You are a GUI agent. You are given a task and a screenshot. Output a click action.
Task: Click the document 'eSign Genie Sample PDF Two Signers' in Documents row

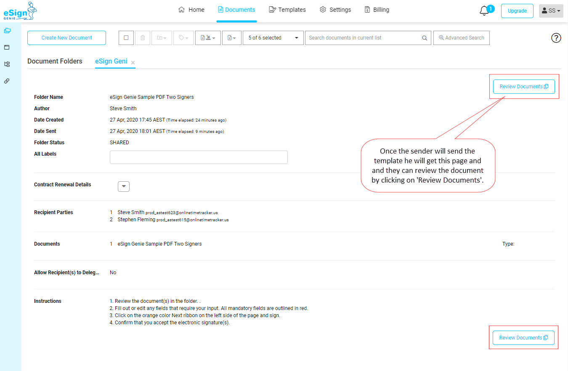pyautogui.click(x=159, y=244)
